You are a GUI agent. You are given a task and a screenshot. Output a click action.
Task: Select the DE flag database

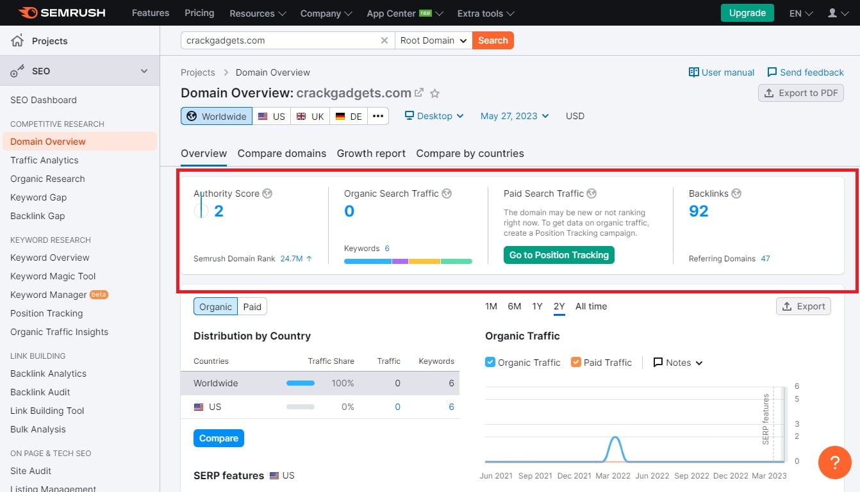pos(349,117)
